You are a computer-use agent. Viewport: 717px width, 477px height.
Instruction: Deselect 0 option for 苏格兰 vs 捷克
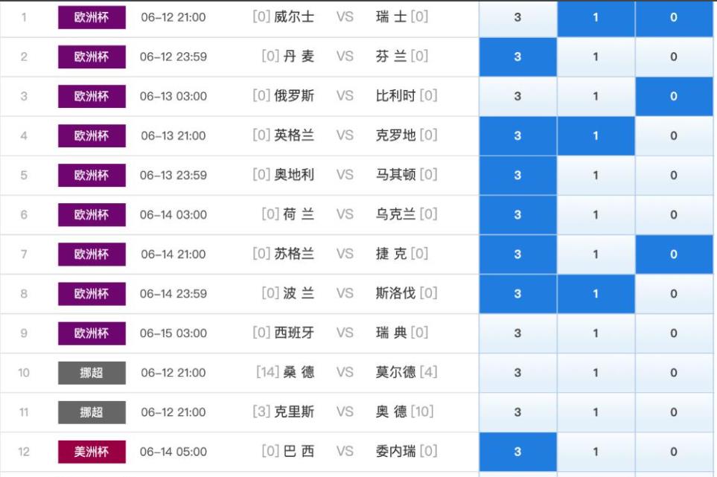[x=673, y=254]
